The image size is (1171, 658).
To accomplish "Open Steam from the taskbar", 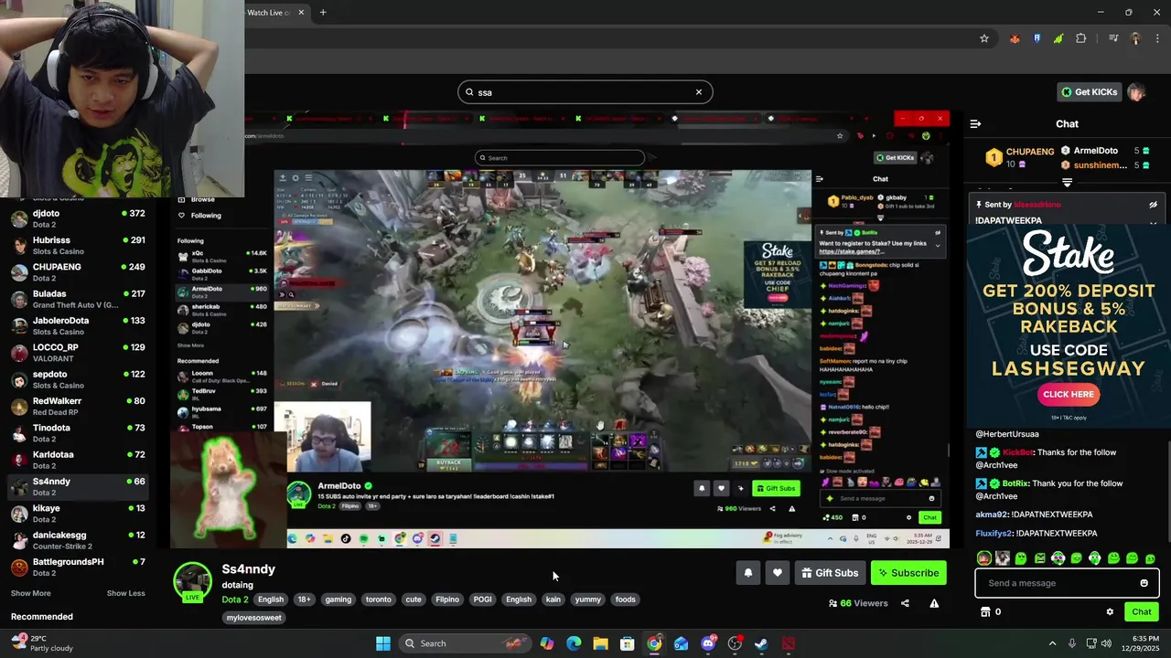I will coord(761,643).
